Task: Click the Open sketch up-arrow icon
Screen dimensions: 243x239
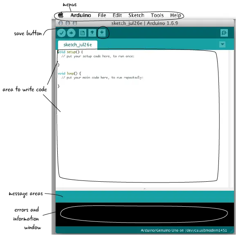Action: 92,33
